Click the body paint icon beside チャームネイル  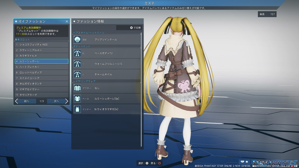77,74
